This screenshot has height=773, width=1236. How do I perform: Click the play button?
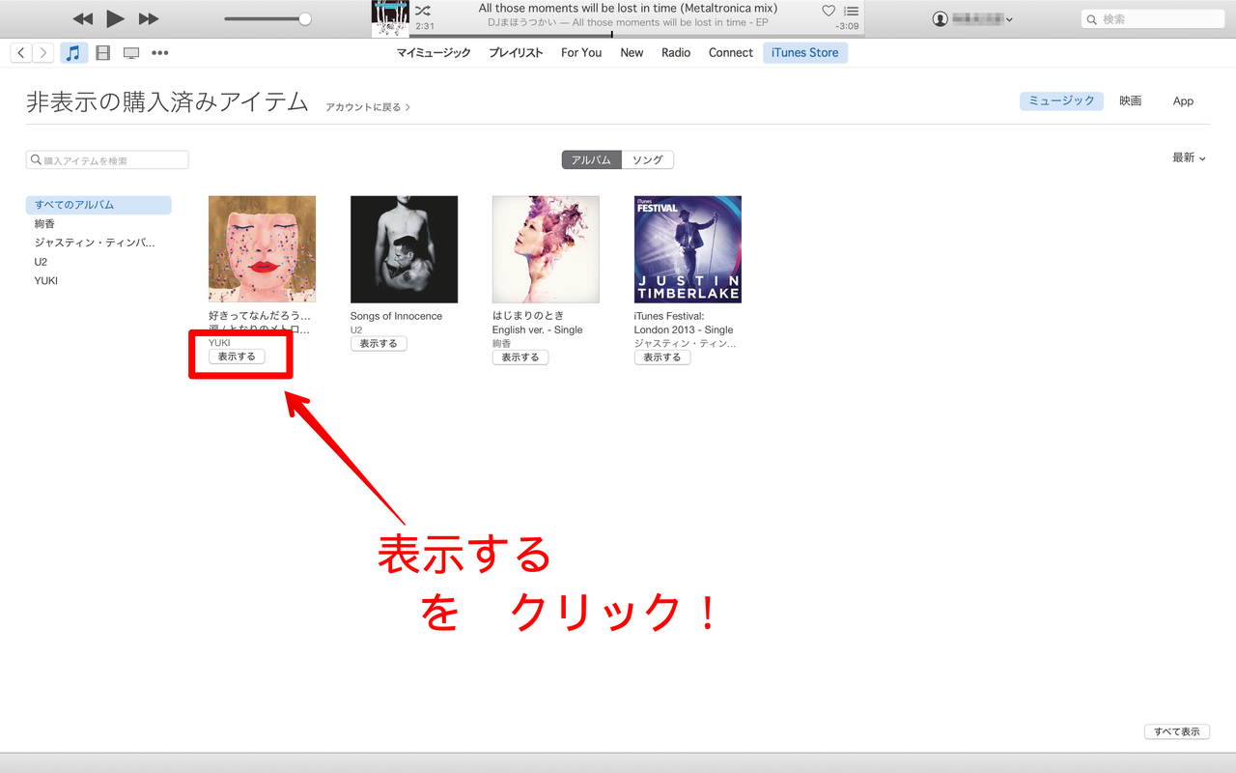coord(115,18)
